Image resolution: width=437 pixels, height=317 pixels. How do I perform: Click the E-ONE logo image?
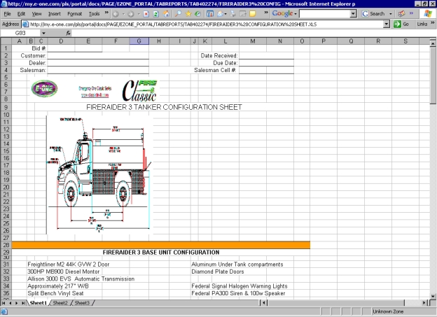44,89
